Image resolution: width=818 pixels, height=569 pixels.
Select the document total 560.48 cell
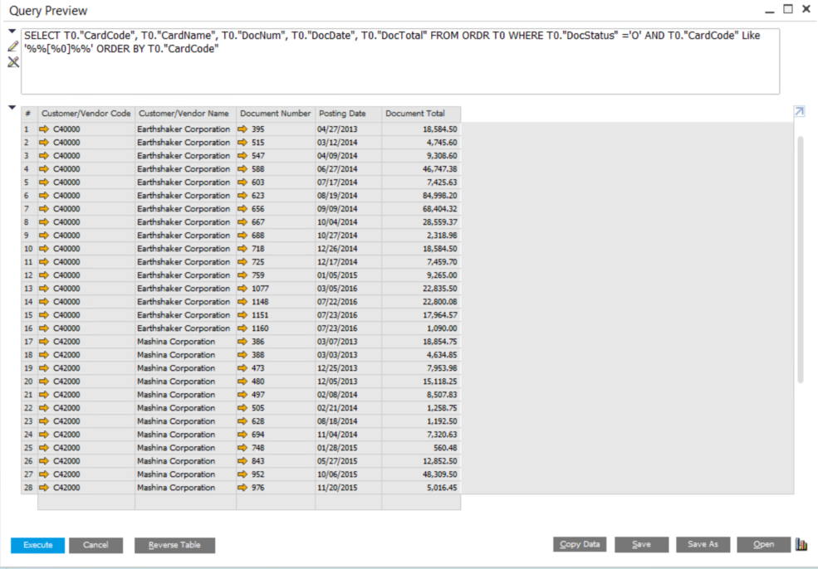(421, 448)
